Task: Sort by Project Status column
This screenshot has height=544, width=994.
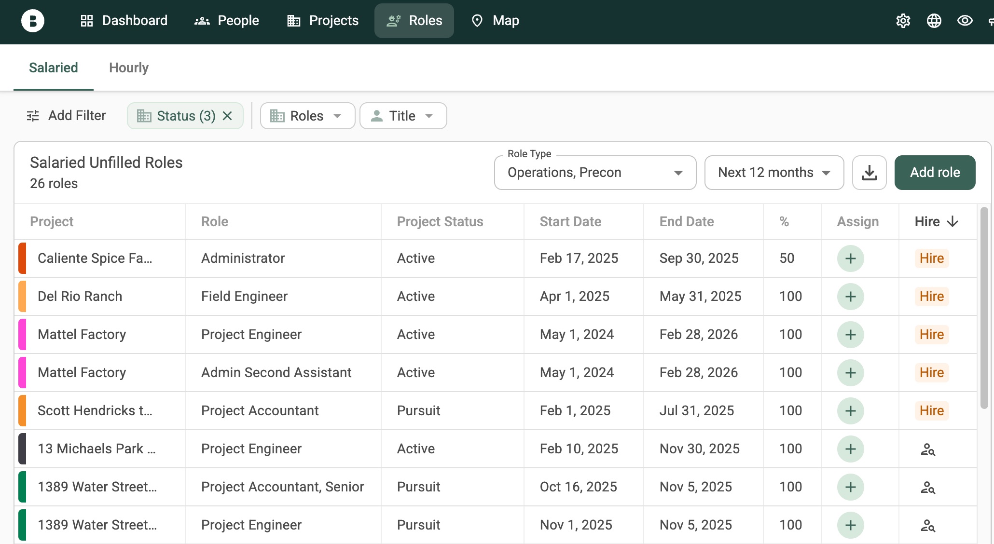Action: click(440, 221)
